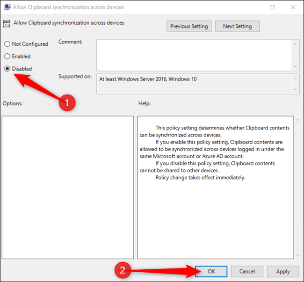Go to Next Setting
This screenshot has height=282, width=304.
pyautogui.click(x=237, y=26)
